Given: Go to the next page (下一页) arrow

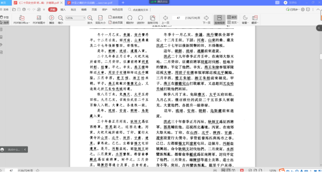Looking at the screenshot, I should (206, 18).
